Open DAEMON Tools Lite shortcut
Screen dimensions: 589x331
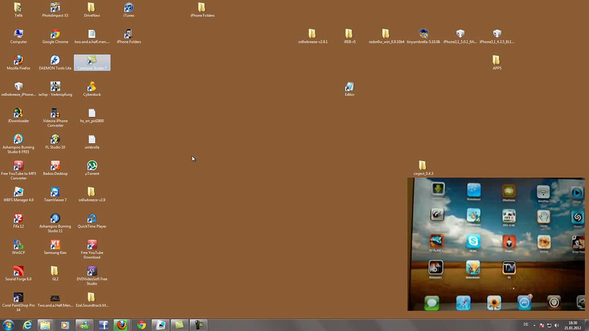[x=55, y=63]
